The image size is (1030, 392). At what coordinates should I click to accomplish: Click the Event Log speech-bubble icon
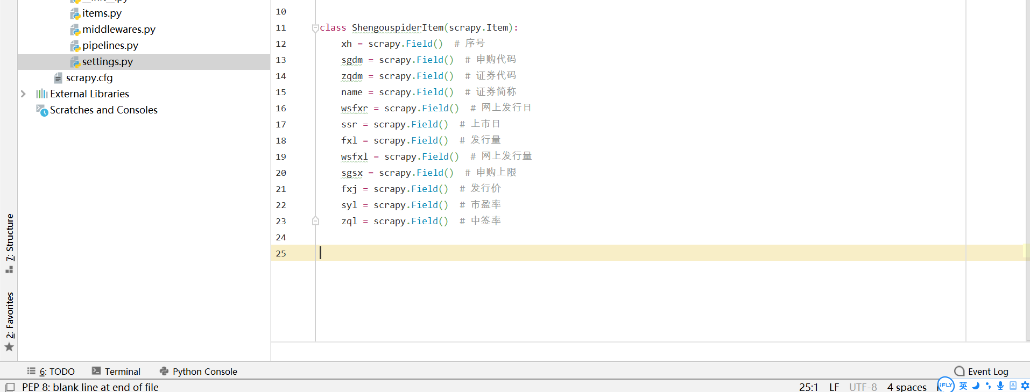point(959,371)
